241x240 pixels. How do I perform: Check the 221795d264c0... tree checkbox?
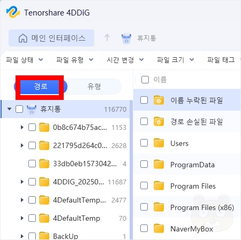(x=32, y=145)
